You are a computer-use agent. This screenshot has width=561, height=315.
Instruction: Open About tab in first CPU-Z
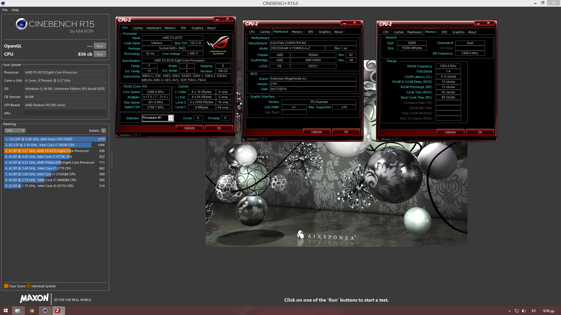coord(211,28)
